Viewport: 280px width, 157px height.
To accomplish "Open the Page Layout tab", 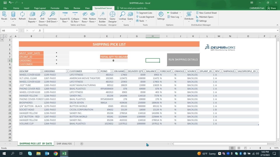I will click(40, 8).
